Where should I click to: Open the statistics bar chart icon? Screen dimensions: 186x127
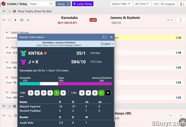tap(28, 20)
